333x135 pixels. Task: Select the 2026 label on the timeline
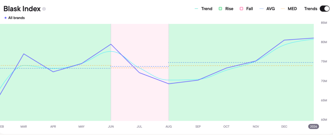tap(314, 126)
